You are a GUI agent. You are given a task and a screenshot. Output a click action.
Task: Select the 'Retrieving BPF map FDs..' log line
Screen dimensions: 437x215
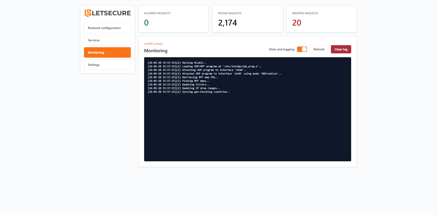click(183, 77)
